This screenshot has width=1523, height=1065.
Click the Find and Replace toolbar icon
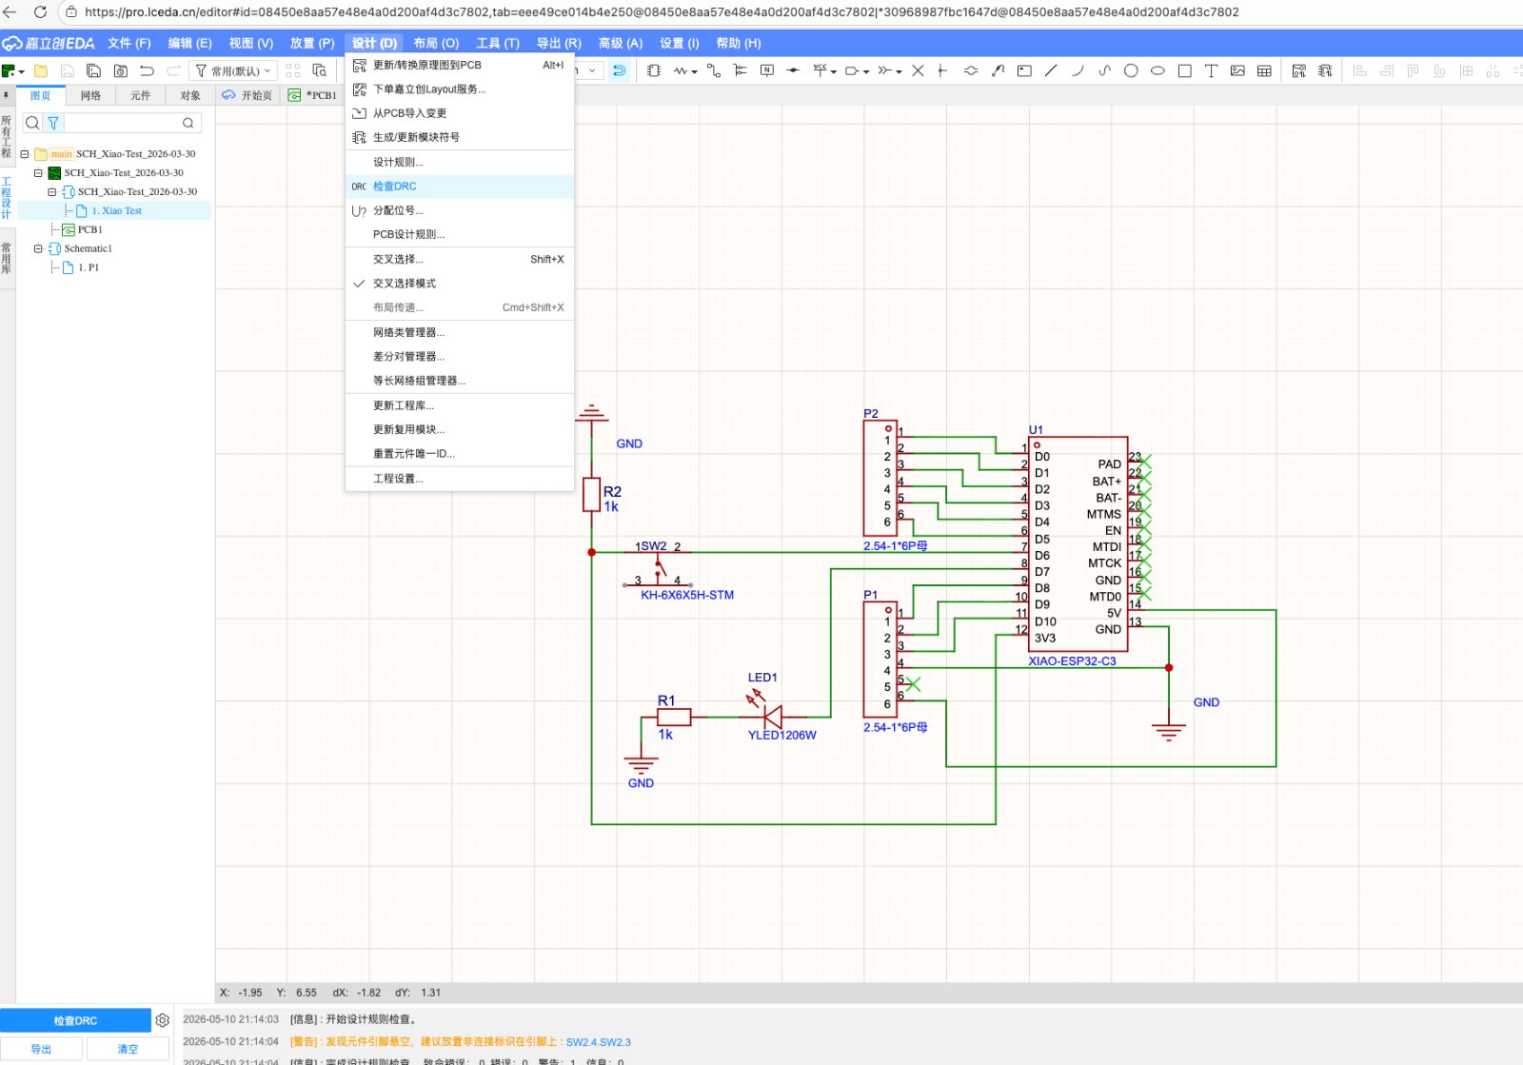tap(320, 70)
